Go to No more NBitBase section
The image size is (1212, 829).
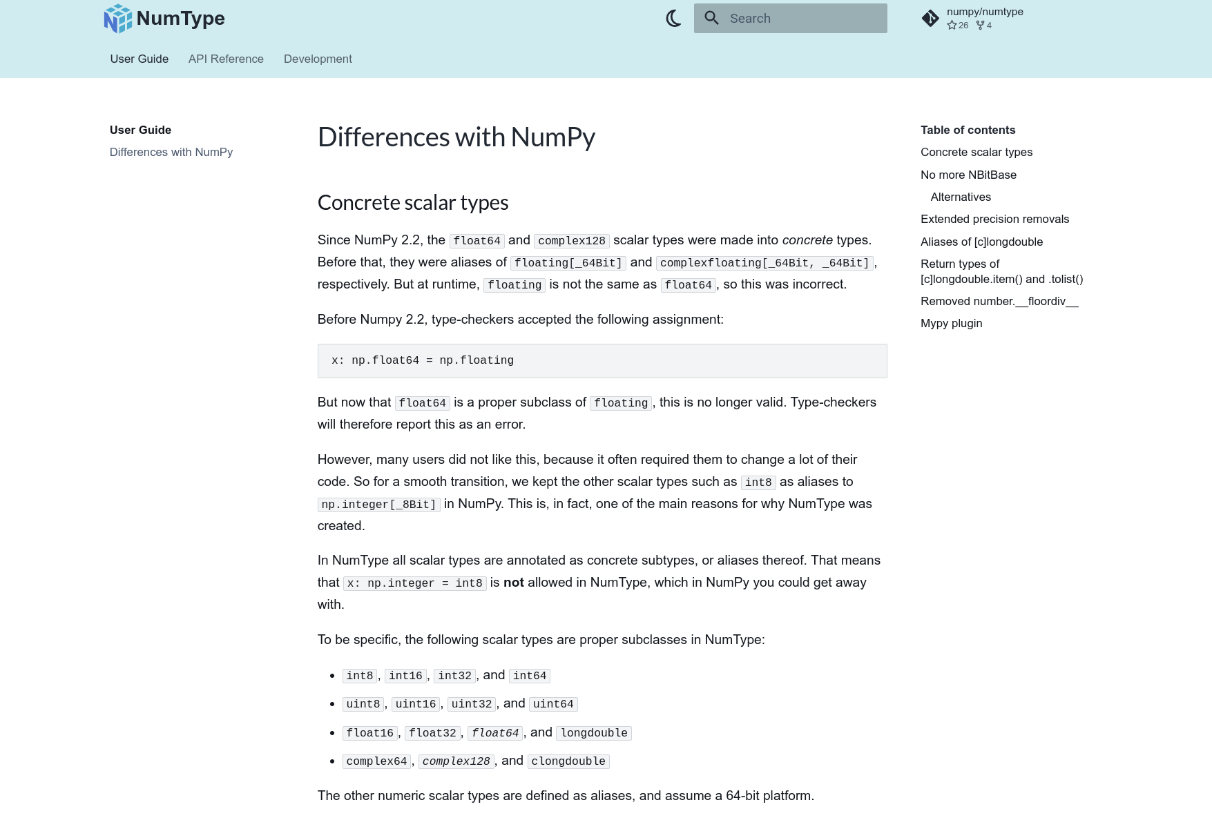968,175
